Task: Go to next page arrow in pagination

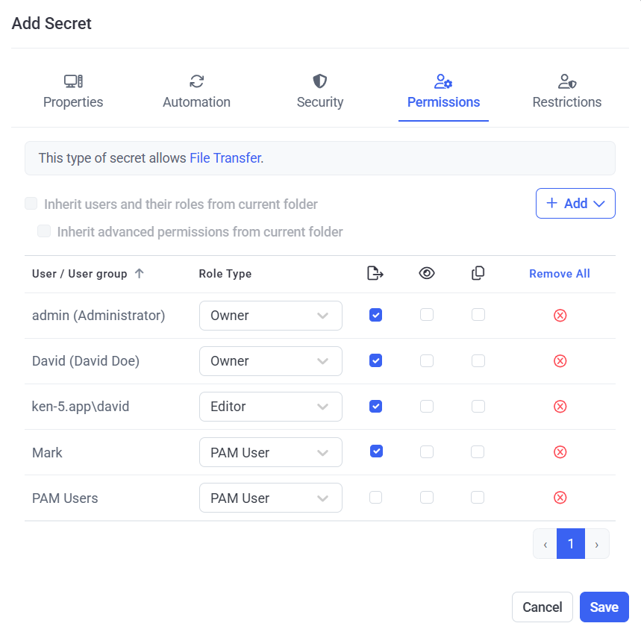Action: (597, 545)
